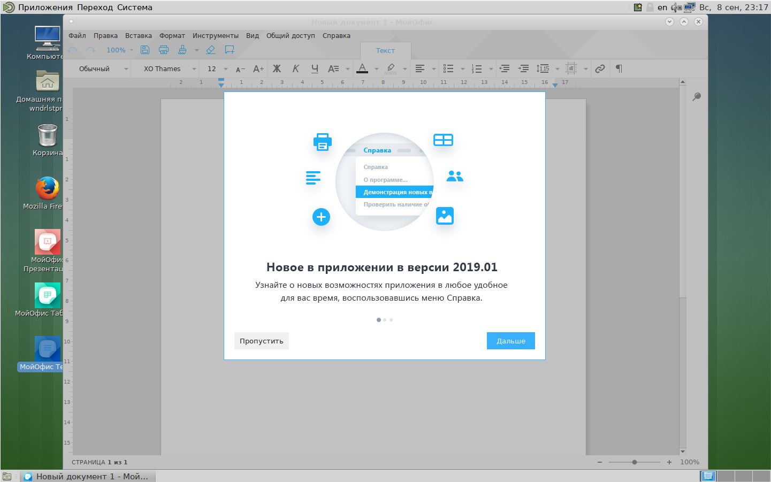Toggle Bold Ж formatting

coord(277,68)
